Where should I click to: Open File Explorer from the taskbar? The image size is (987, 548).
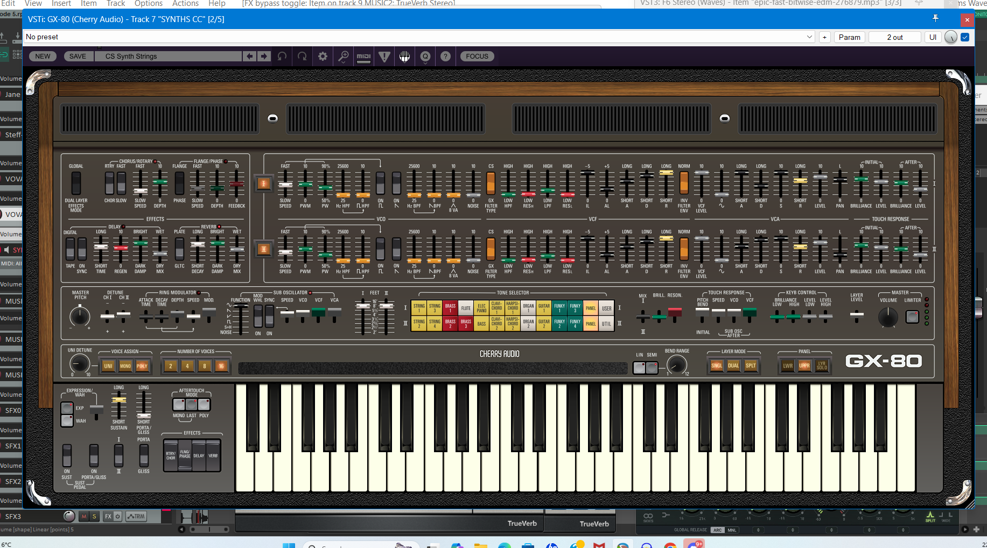(x=480, y=545)
